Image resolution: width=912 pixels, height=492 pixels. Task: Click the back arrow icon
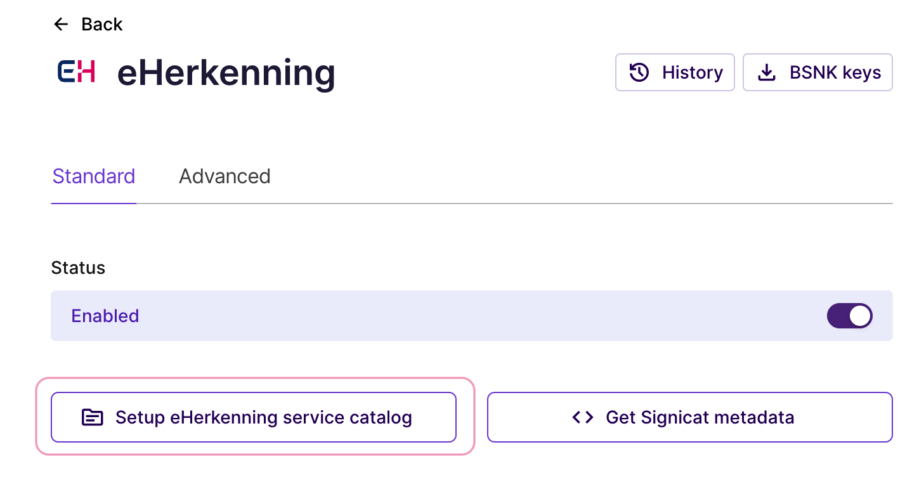click(x=61, y=25)
